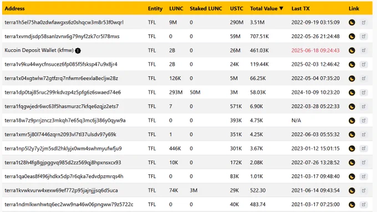Image resolution: width=377 pixels, height=212 pixels.
Task: Open moon icon link for terra1dp0taj85ruc299 row
Action: [x=351, y=92]
